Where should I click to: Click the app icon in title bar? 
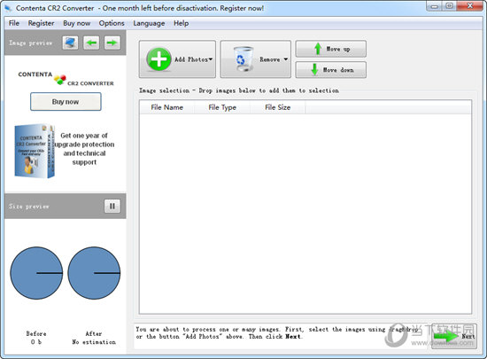point(8,8)
